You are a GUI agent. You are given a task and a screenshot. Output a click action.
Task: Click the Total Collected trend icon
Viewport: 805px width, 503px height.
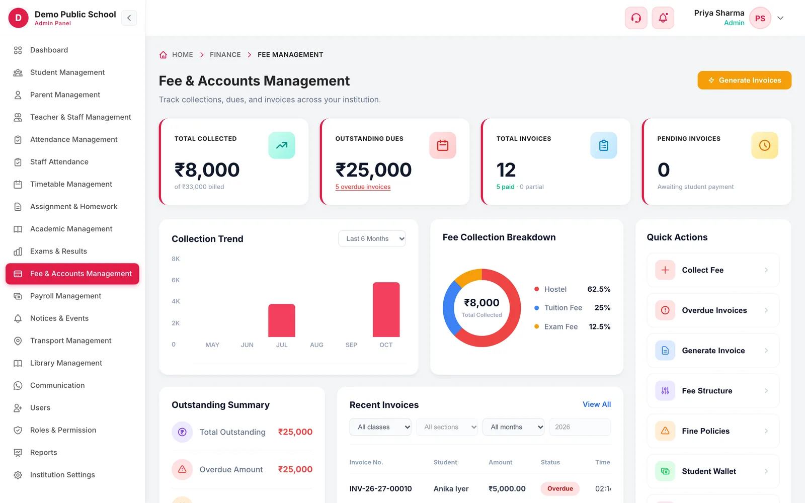(282, 145)
